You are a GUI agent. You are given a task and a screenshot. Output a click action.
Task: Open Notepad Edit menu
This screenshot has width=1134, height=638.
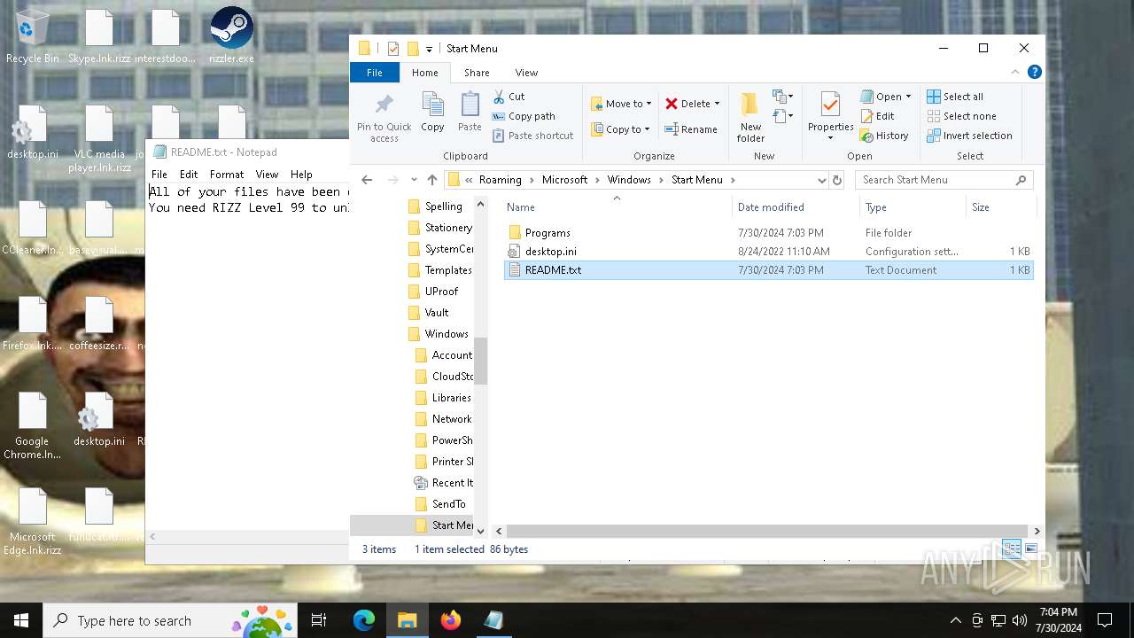[189, 175]
